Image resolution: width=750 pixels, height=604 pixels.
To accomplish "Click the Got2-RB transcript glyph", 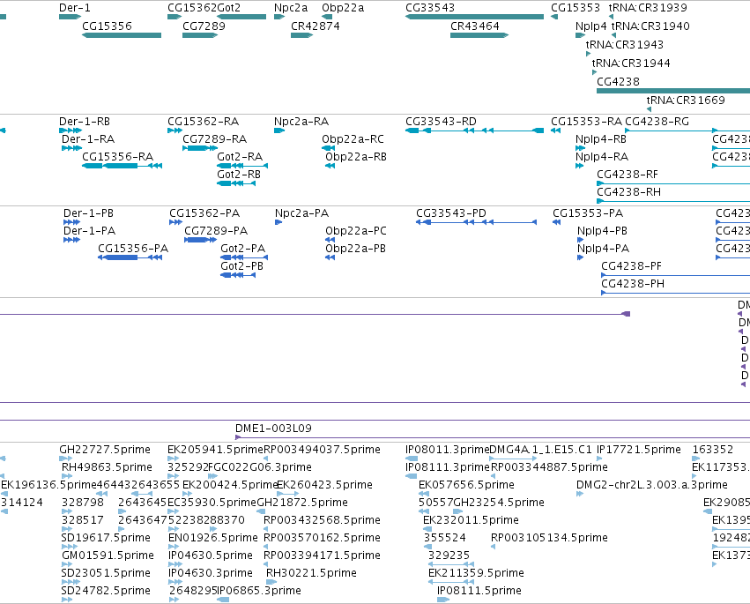I will [236, 183].
